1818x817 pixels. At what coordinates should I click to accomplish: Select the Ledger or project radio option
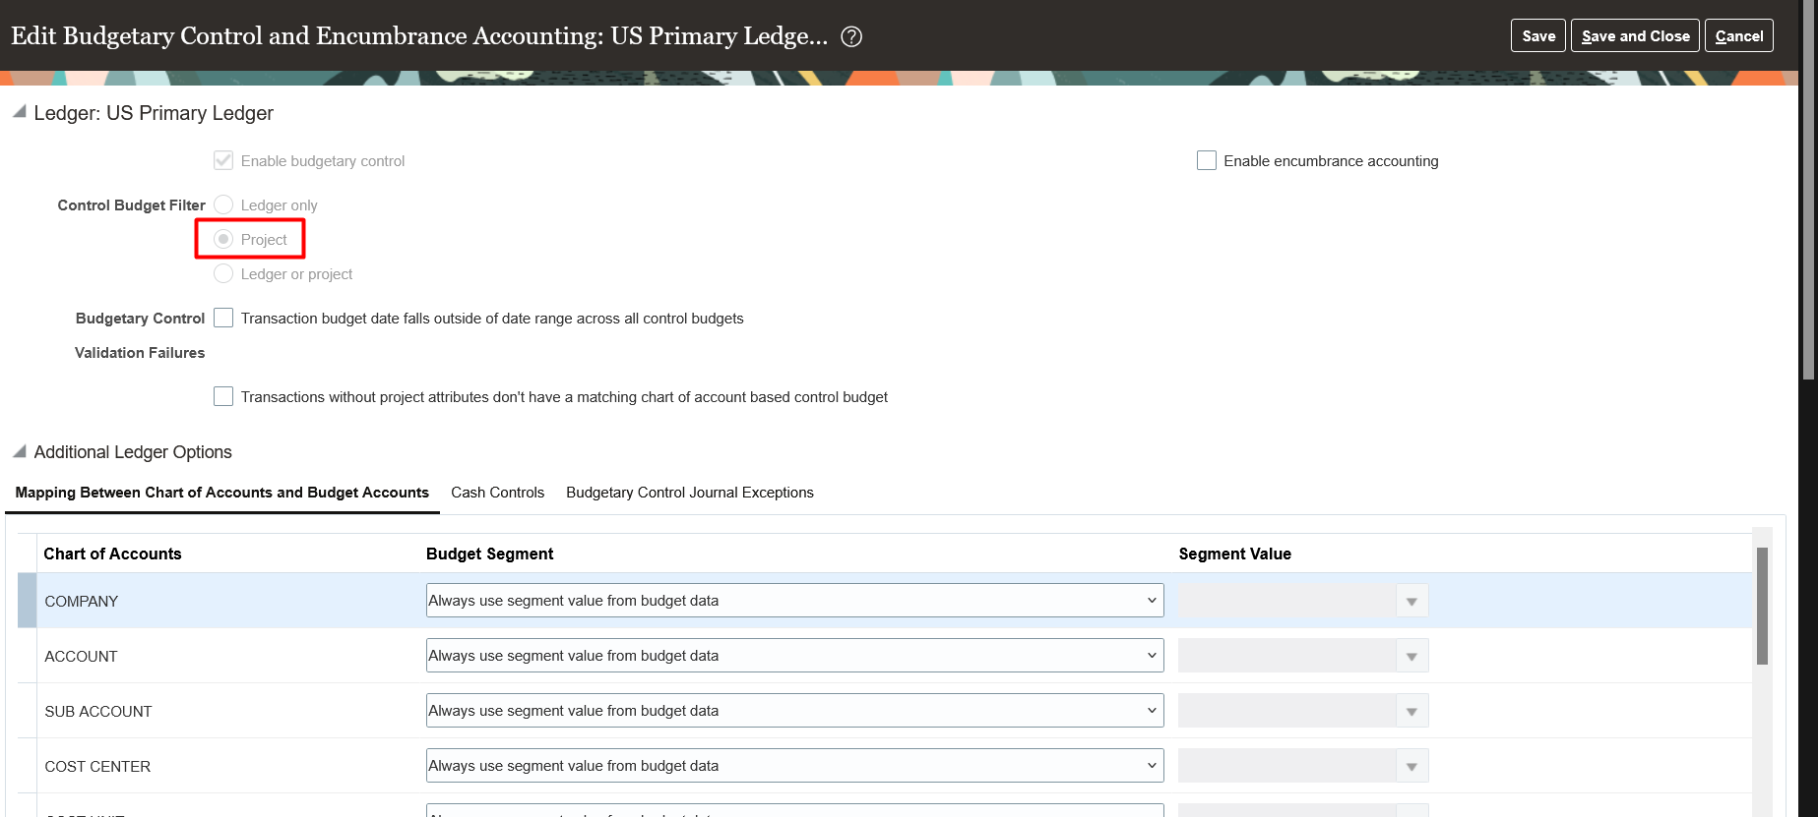(223, 273)
